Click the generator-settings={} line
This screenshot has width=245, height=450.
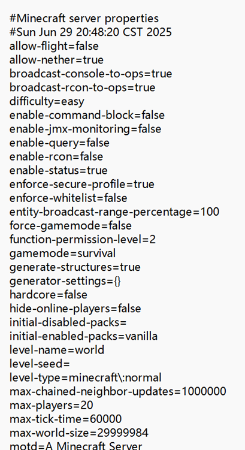(x=65, y=281)
